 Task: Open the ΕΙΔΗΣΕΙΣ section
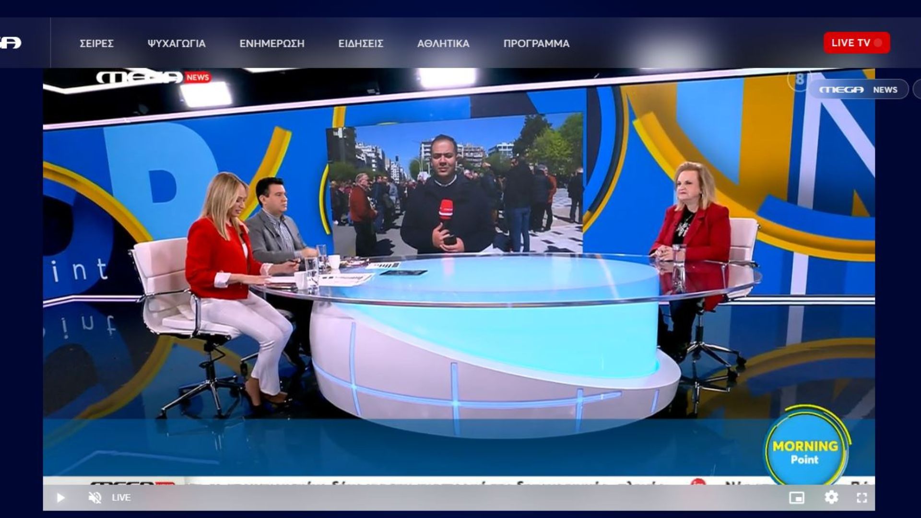coord(361,44)
